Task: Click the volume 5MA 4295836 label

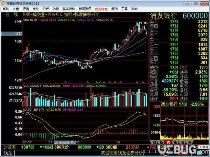Action: pyautogui.click(x=52, y=86)
